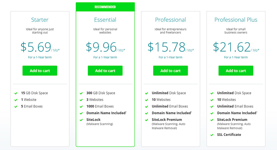Add the Starter plan to cart

coord(40,71)
